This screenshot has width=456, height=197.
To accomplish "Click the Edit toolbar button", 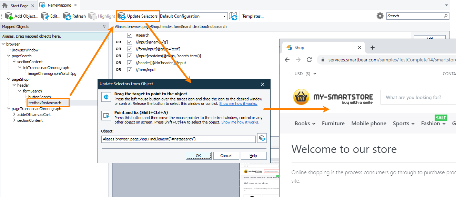I will (50, 16).
